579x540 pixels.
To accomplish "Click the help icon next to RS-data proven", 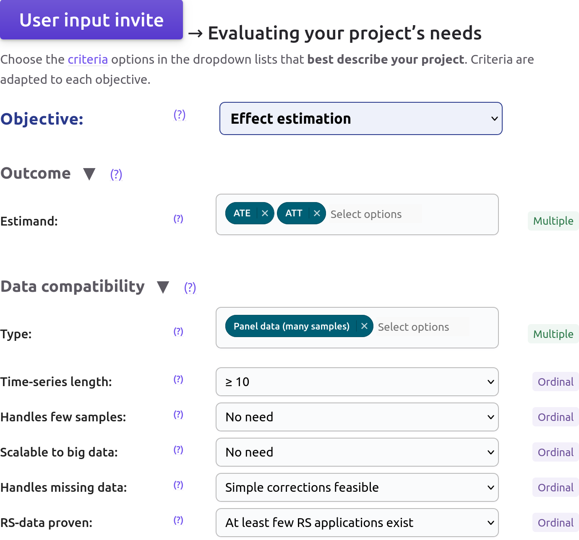I will click(178, 520).
